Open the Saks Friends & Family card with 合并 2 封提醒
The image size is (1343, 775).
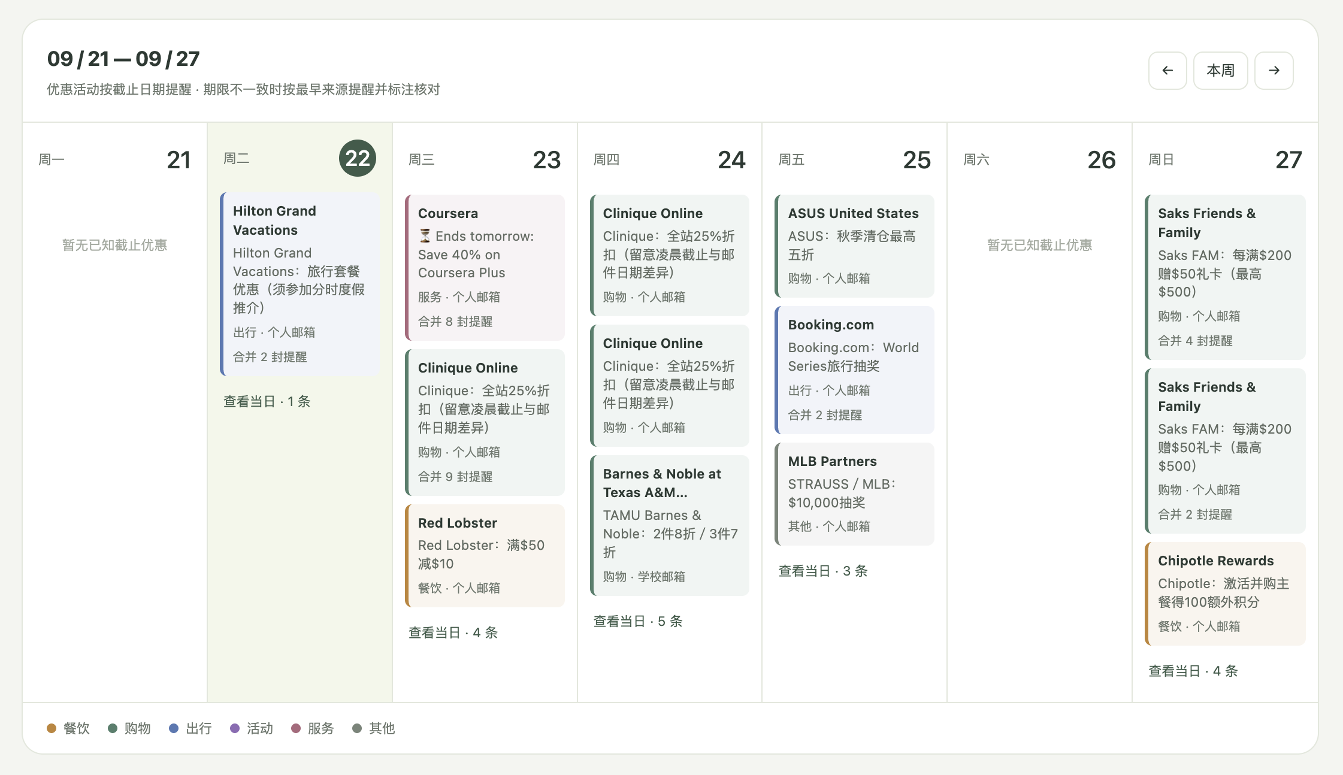1225,450
